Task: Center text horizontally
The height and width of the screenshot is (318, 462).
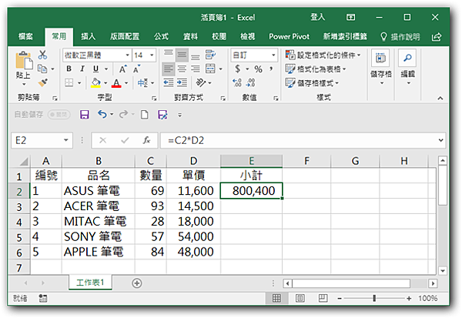Action: tap(182, 69)
